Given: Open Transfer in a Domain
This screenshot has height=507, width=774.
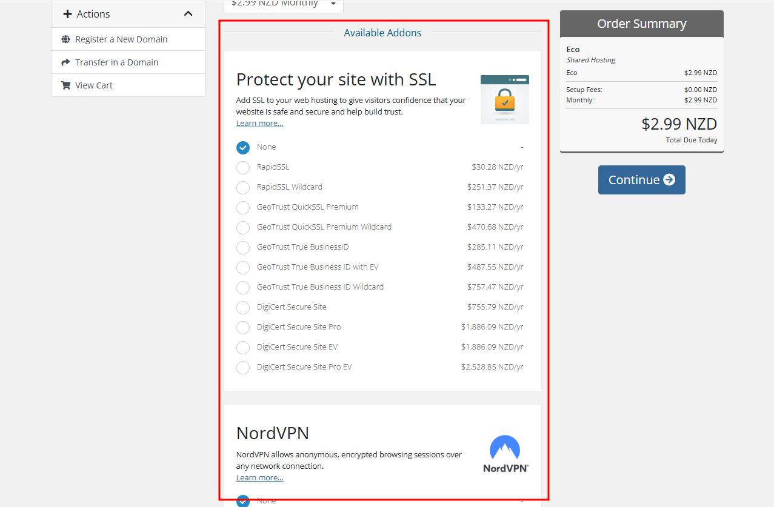Looking at the screenshot, I should (x=128, y=62).
